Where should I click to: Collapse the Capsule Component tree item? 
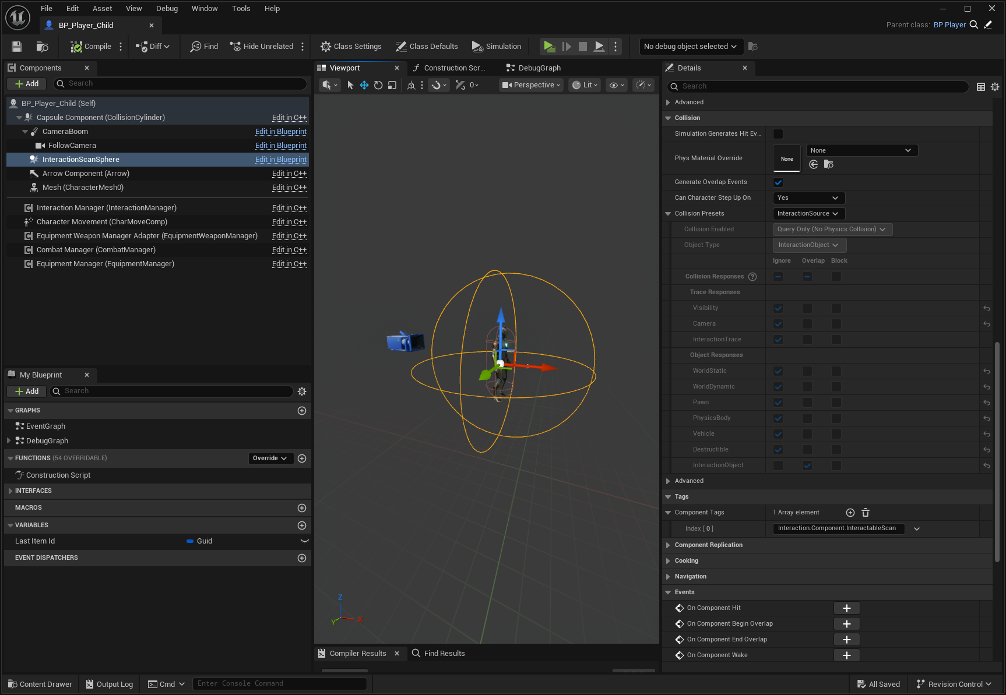pyautogui.click(x=19, y=117)
